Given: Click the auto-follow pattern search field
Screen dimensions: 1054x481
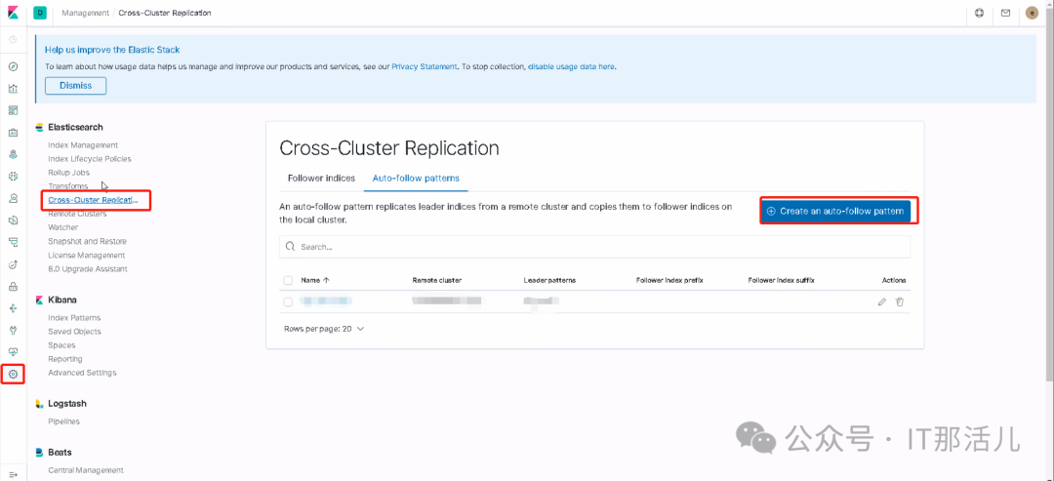Looking at the screenshot, I should pyautogui.click(x=595, y=247).
